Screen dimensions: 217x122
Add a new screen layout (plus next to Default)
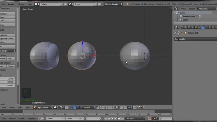pos(62,4)
